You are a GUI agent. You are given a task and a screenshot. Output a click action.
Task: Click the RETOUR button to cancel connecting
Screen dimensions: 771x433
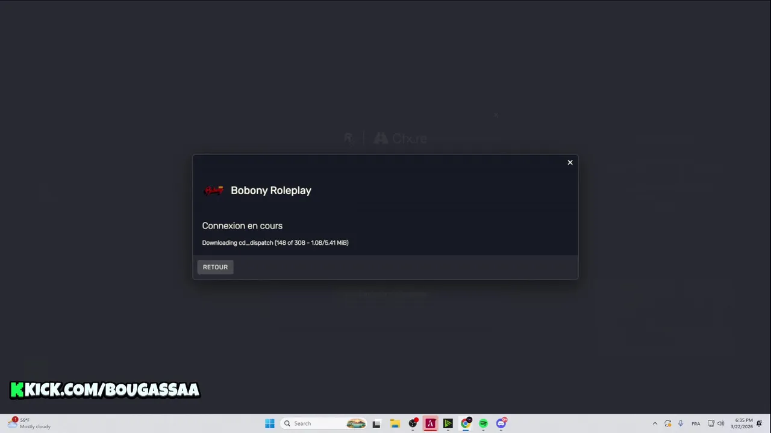(215, 267)
